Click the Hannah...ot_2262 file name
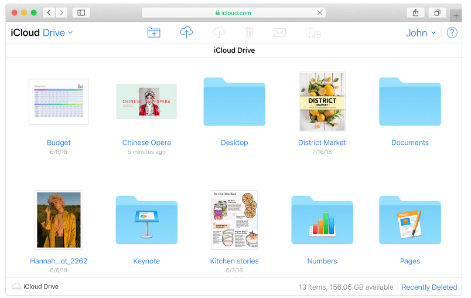This screenshot has height=298, width=471. tap(59, 261)
